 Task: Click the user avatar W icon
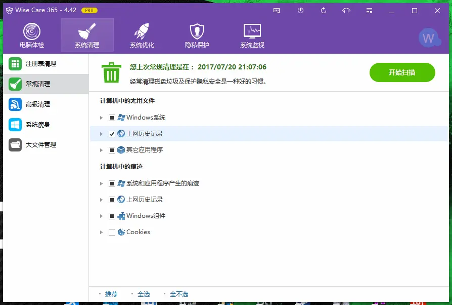429,38
